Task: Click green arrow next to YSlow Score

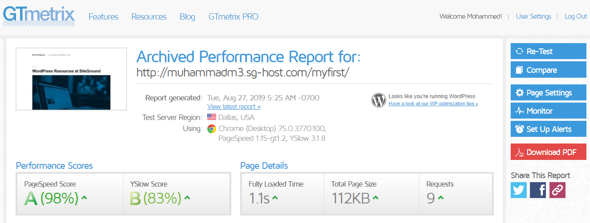Action: (187, 198)
